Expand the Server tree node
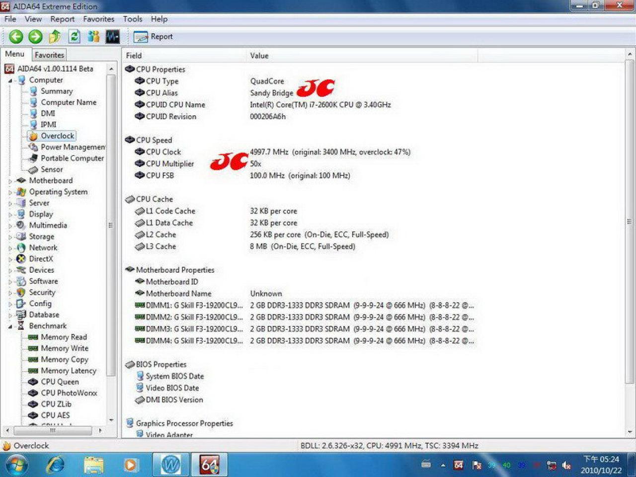The image size is (636, 477). pos(10,203)
